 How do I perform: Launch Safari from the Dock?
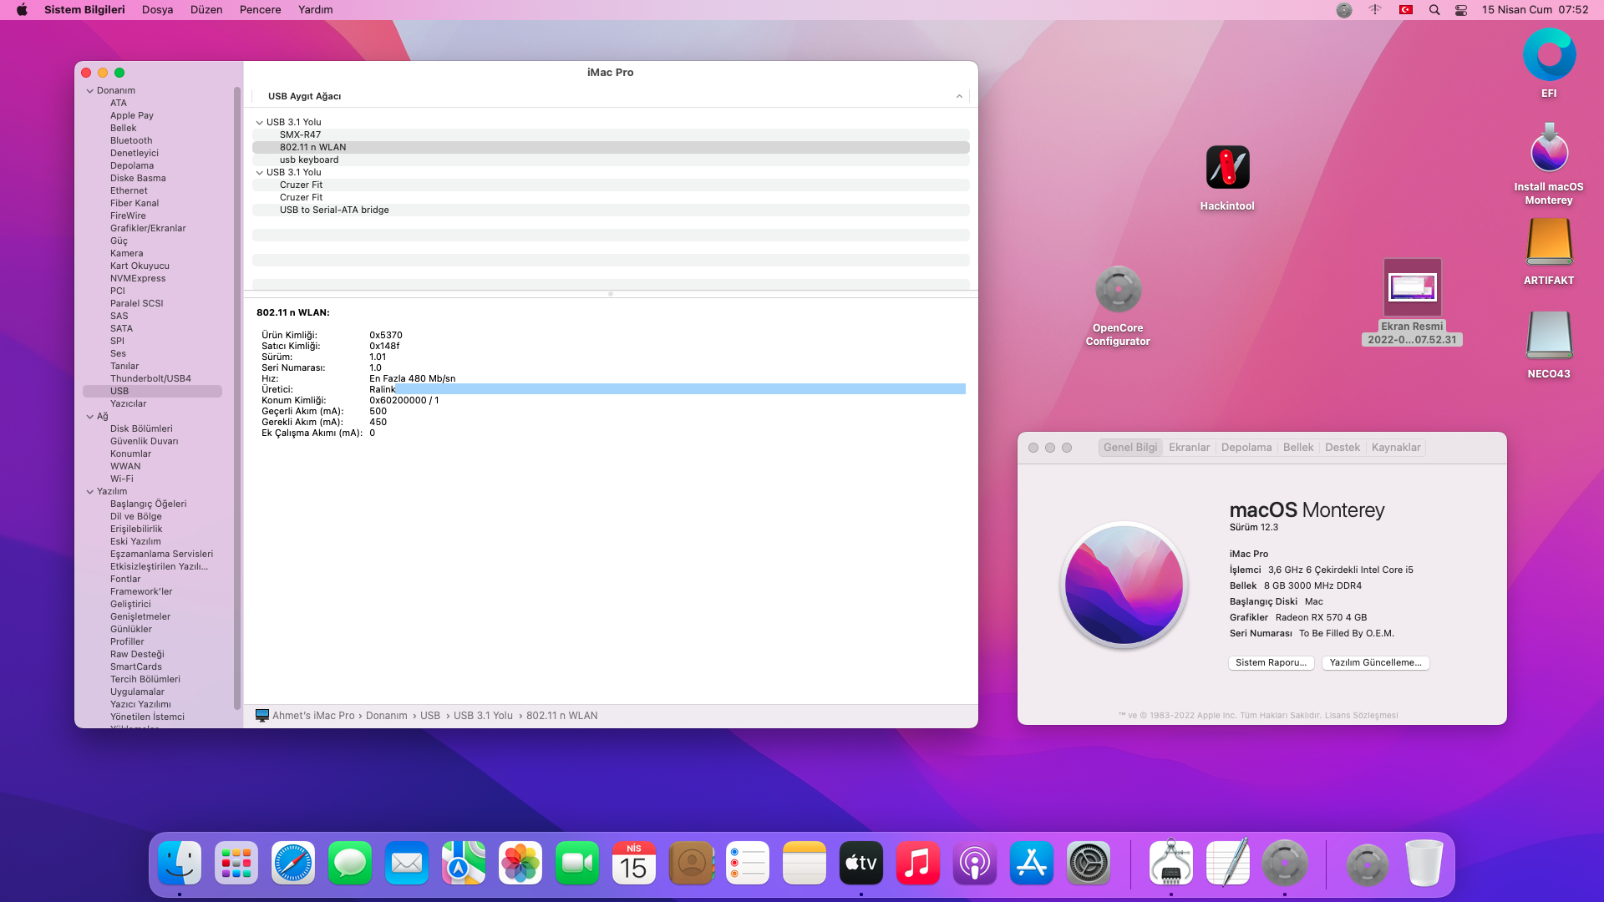coord(293,864)
